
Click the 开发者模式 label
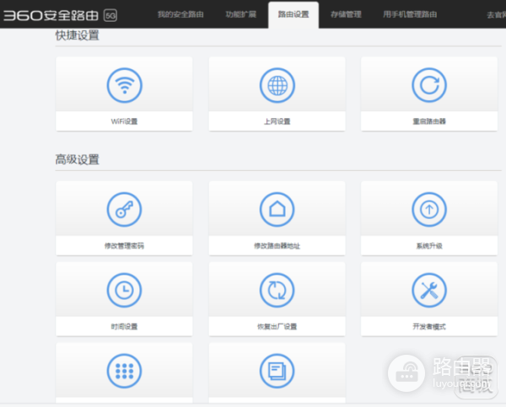429,326
